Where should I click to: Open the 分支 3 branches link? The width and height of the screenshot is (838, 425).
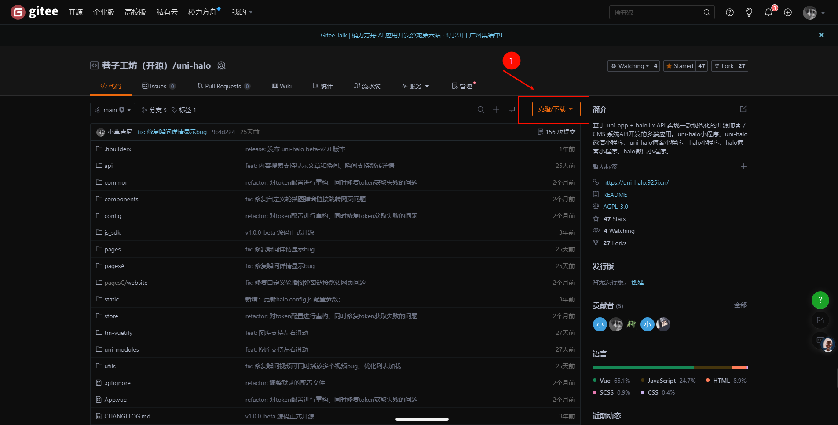[154, 110]
